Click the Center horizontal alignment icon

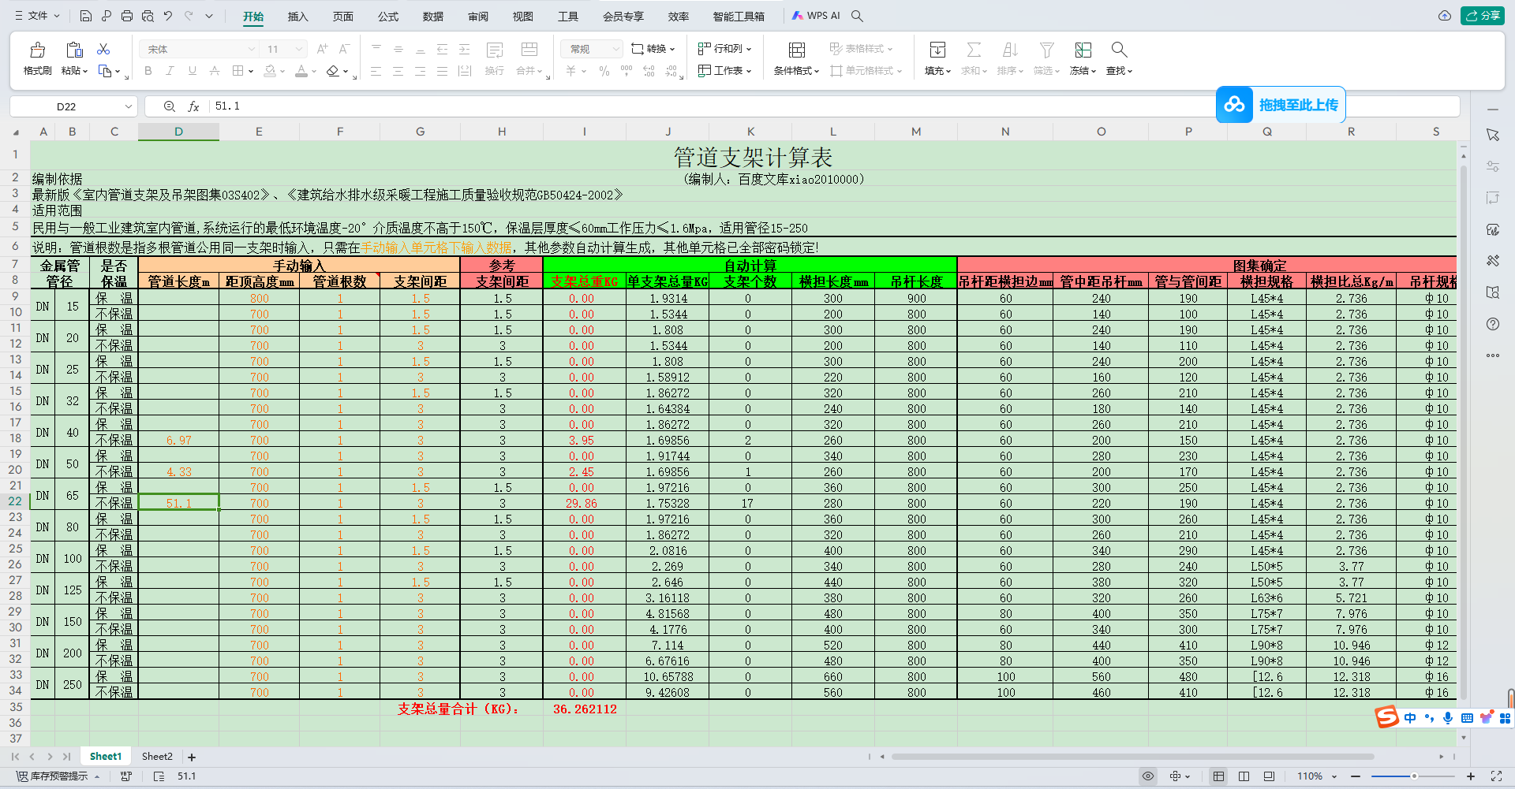pyautogui.click(x=398, y=71)
